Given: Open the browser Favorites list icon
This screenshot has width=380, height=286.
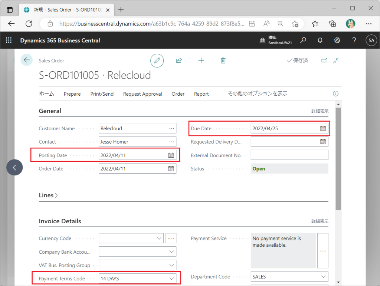Looking at the screenshot, I should pos(315,24).
